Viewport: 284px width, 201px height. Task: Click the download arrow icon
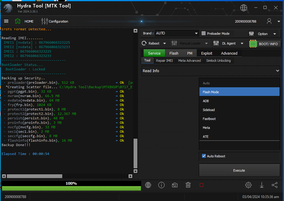pyautogui.click(x=262, y=185)
